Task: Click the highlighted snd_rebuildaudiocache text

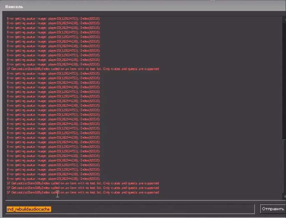Action: pos(29,209)
